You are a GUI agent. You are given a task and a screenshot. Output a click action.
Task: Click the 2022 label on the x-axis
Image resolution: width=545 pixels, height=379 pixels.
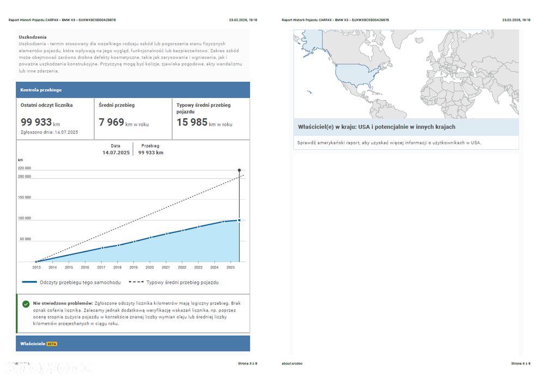point(182,267)
